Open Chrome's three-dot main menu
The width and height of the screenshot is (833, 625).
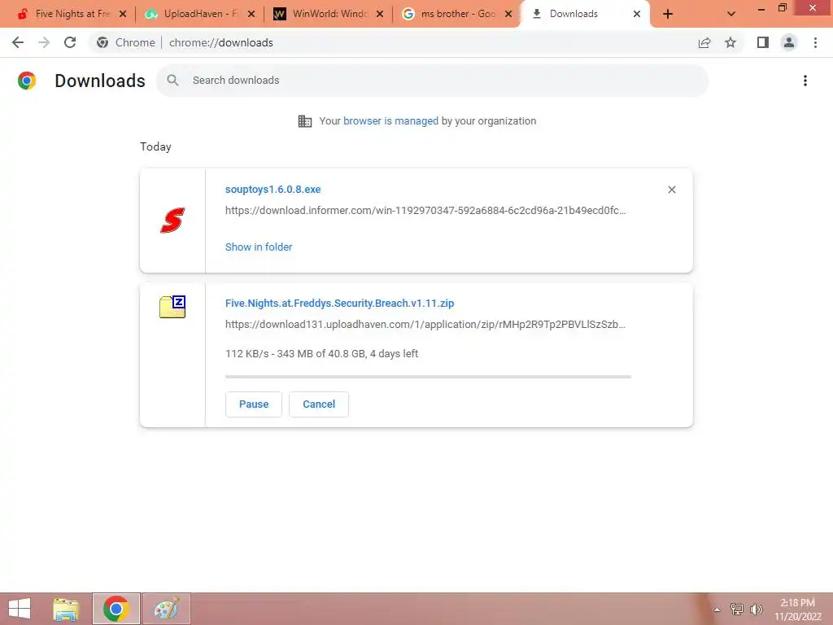pos(815,42)
